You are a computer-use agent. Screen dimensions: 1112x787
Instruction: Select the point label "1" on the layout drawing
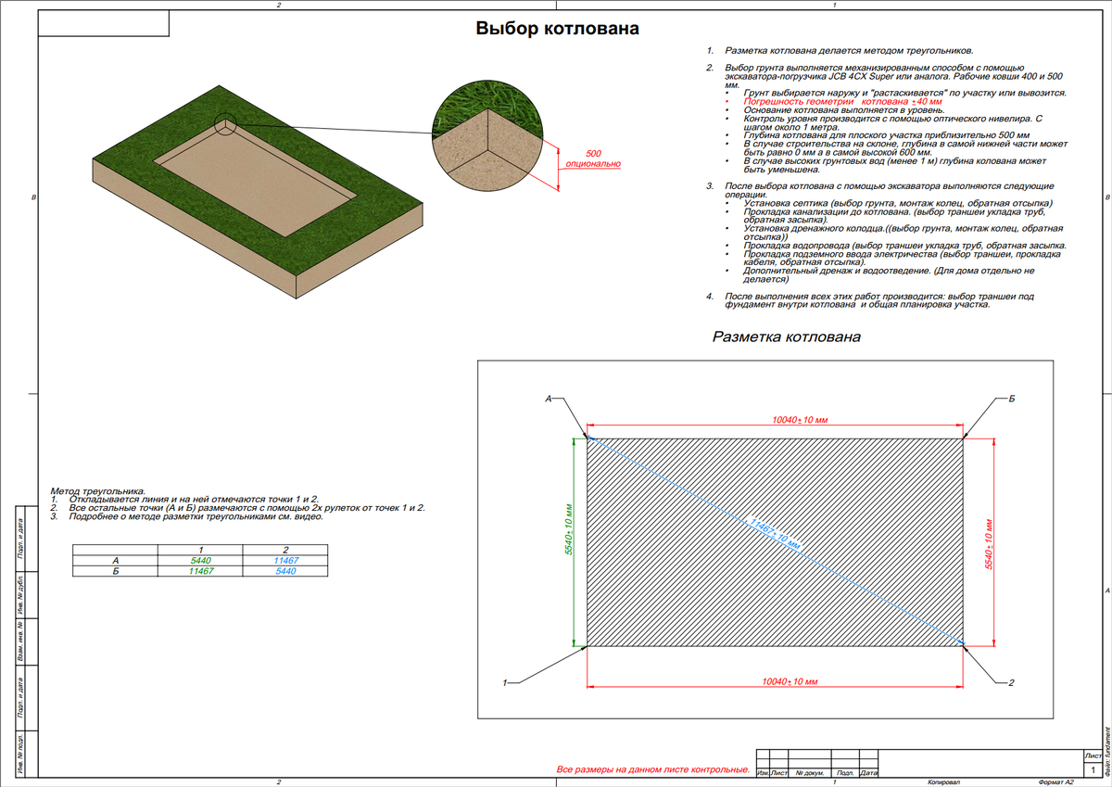pyautogui.click(x=505, y=683)
